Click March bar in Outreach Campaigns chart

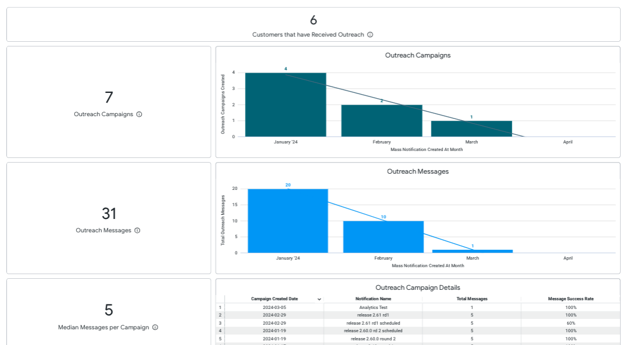471,129
